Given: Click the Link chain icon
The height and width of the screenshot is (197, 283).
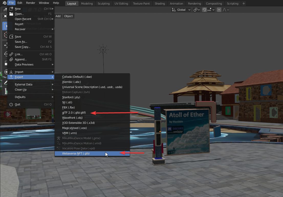Looking at the screenshot, I should [11, 54].
